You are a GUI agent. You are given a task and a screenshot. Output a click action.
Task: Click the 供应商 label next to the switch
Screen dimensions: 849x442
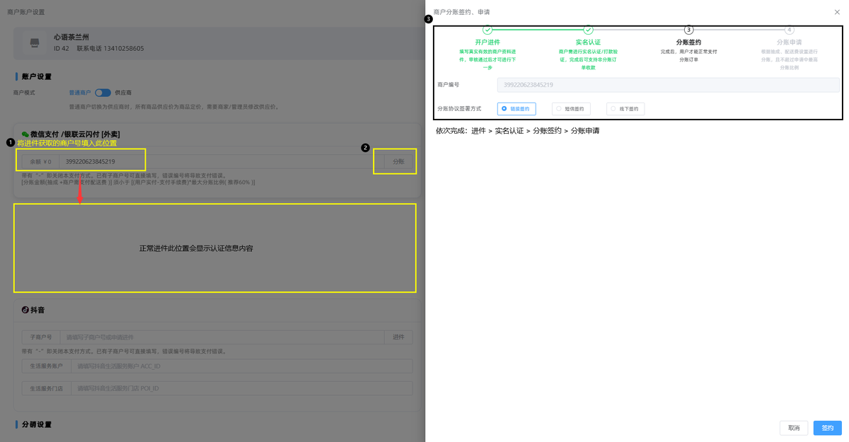123,93
